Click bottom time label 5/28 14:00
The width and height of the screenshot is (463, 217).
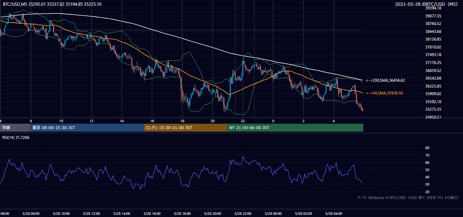pos(122,213)
